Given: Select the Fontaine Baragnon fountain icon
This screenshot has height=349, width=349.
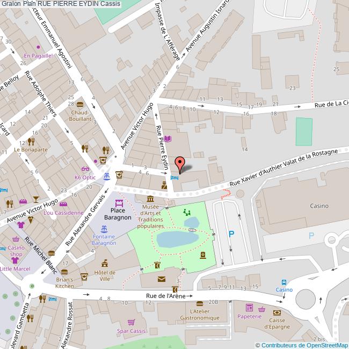Looking at the screenshot, I should click(x=103, y=229).
